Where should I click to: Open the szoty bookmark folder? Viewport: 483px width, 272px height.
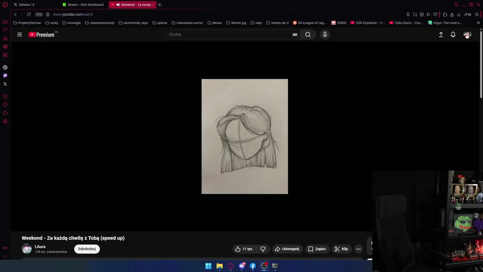(52, 23)
